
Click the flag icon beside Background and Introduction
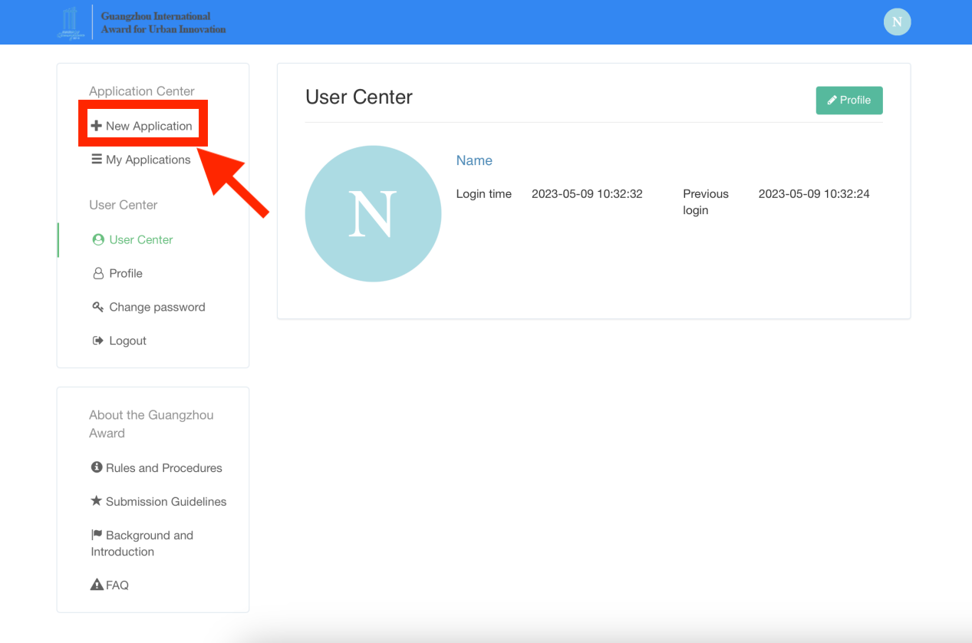click(97, 535)
